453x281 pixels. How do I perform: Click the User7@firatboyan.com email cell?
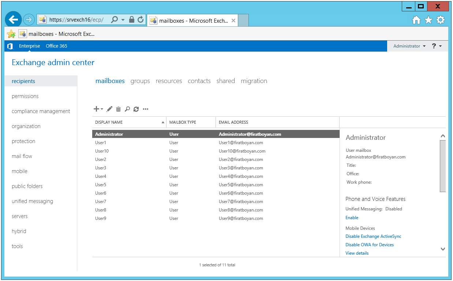241,202
